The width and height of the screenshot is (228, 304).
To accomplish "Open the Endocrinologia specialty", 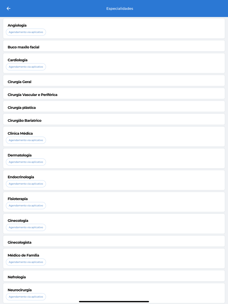I will pos(21,177).
